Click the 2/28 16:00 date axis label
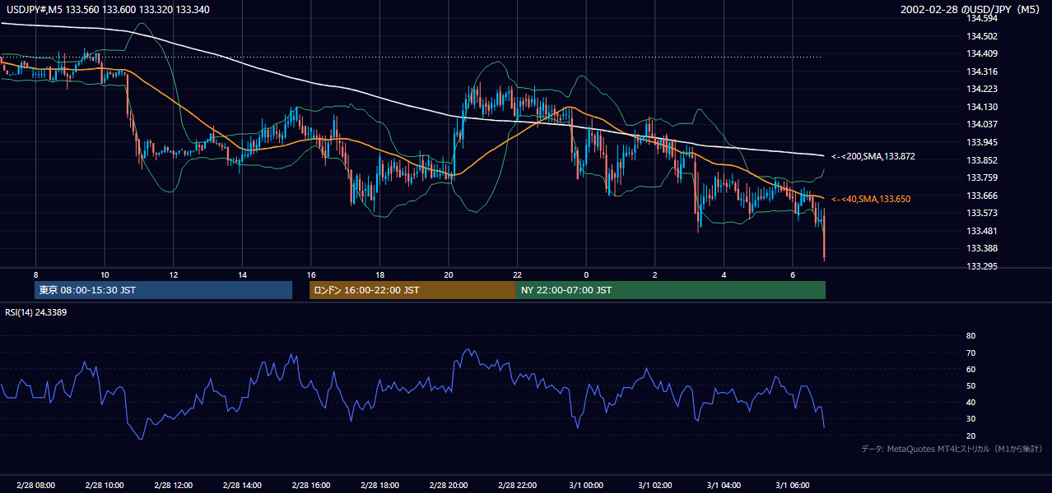Screen dimensions: 1052x493 (x=310, y=486)
